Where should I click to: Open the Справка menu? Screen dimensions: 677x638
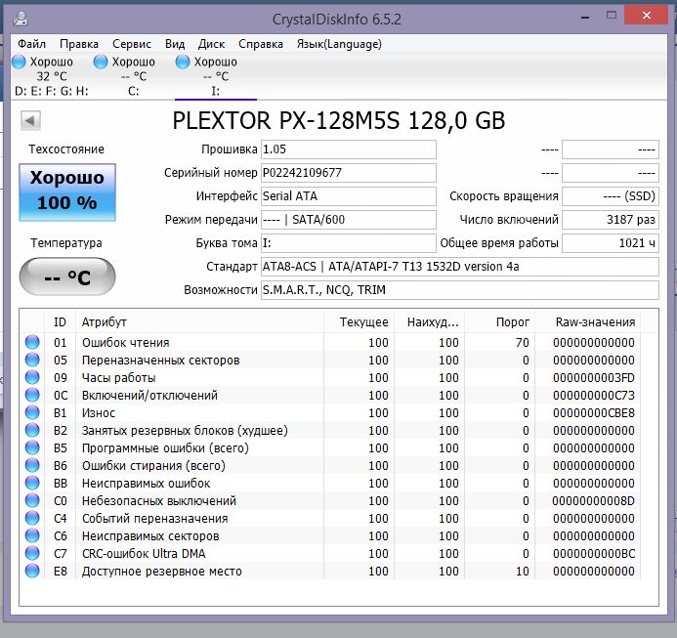(x=261, y=44)
